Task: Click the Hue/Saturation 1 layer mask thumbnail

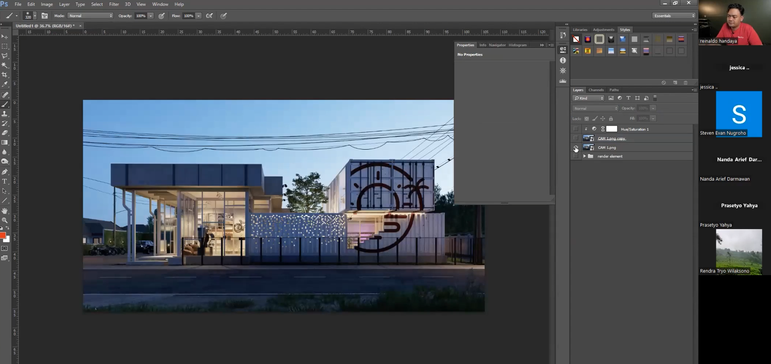Action: 612,129
